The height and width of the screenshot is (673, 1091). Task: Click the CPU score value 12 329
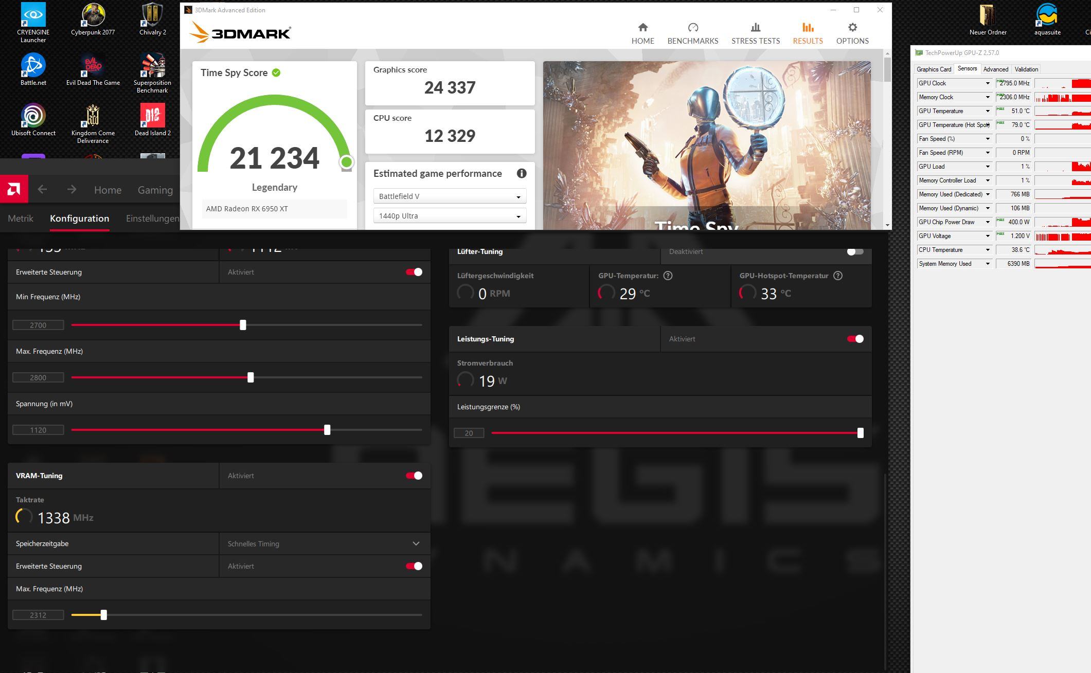tap(450, 136)
